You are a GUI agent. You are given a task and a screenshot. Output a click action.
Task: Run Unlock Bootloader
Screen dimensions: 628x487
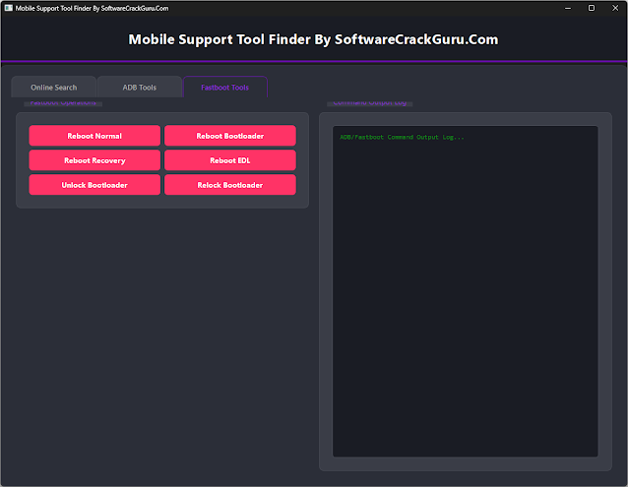94,184
